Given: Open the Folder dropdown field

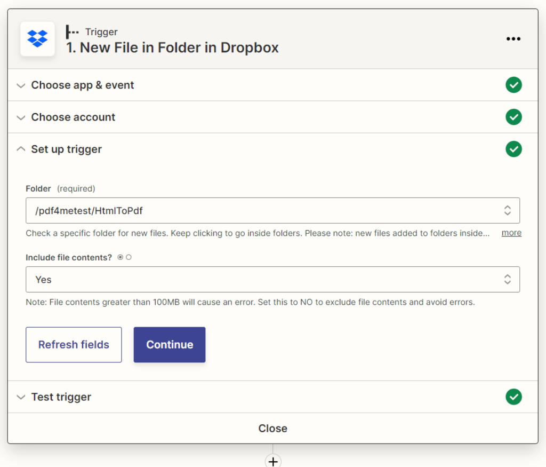Looking at the screenshot, I should coord(272,210).
